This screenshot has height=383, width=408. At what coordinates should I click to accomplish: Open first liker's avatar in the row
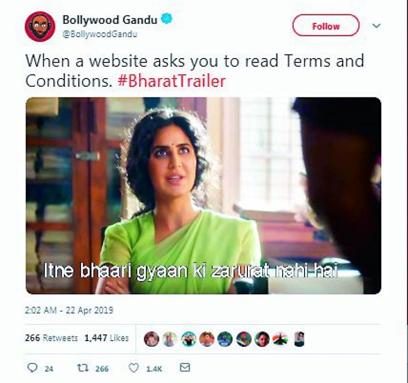151,339
